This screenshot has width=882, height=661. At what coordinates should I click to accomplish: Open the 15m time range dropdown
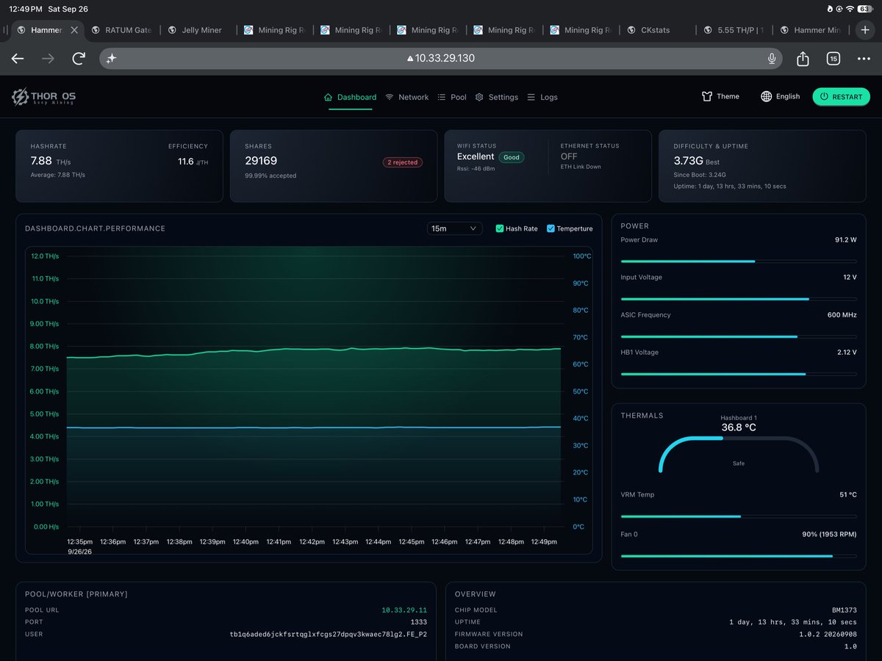coord(454,228)
